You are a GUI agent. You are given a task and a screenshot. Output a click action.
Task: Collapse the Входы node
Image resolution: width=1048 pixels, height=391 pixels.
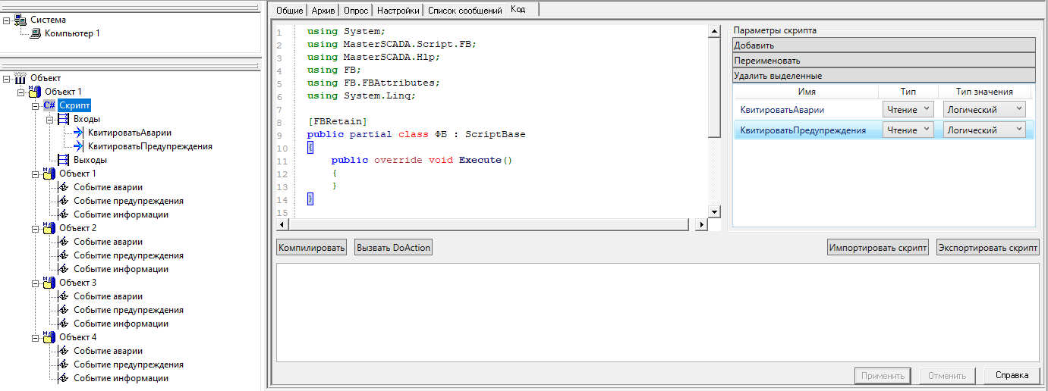(50, 119)
